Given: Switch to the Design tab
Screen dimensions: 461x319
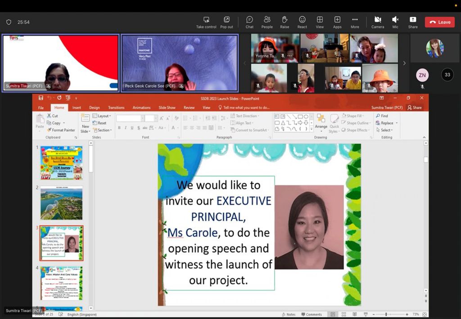Looking at the screenshot, I should tap(95, 108).
